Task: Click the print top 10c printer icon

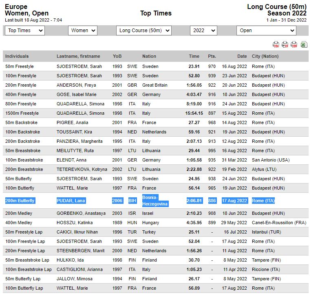Action: tap(276, 44)
